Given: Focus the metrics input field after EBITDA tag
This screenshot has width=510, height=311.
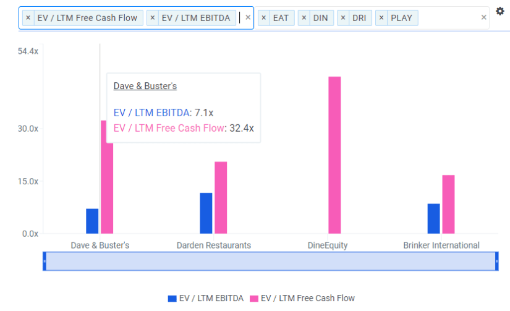Looking at the screenshot, I should (x=240, y=18).
